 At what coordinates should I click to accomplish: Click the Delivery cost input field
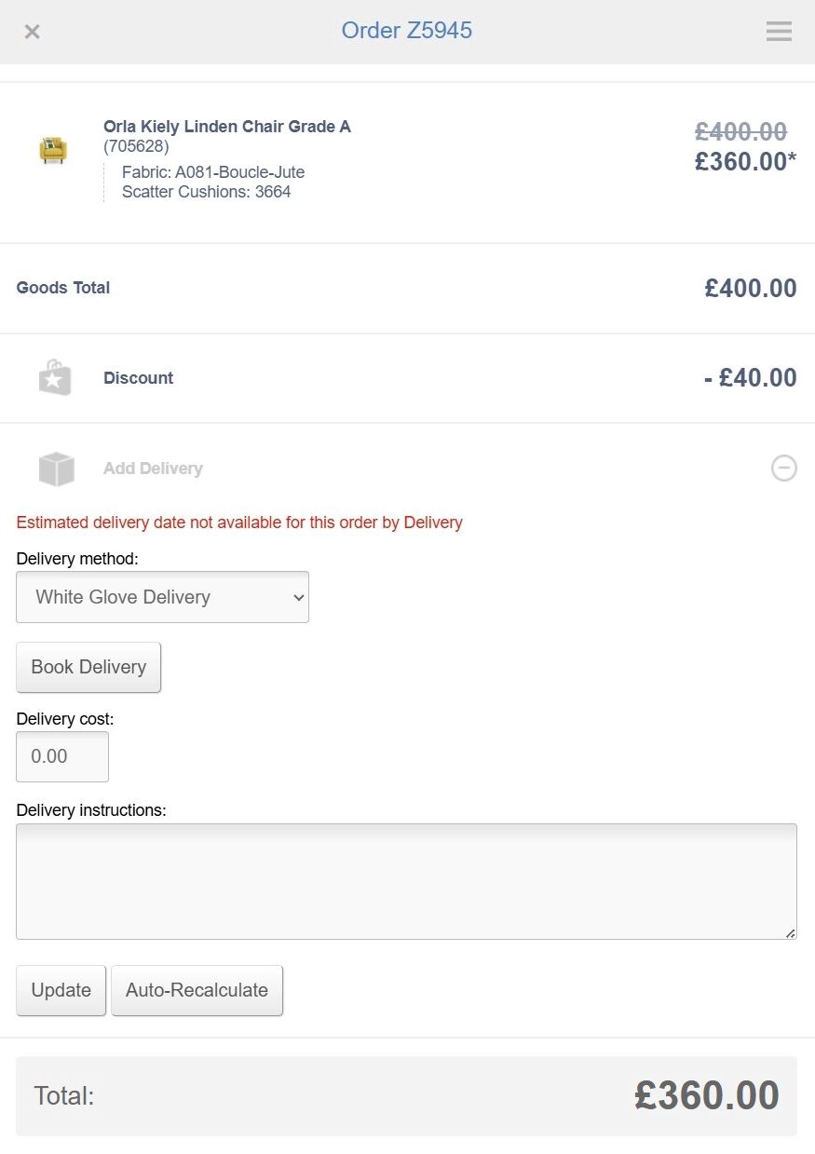(62, 756)
